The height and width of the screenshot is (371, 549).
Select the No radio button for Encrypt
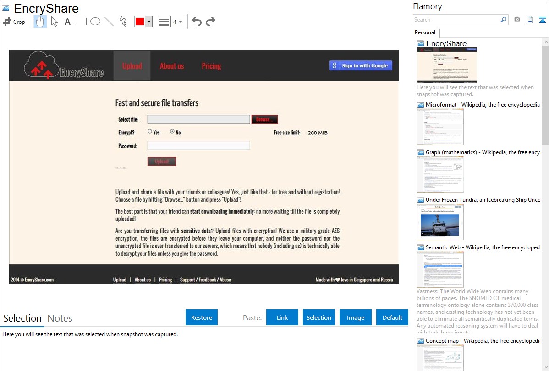tap(172, 131)
